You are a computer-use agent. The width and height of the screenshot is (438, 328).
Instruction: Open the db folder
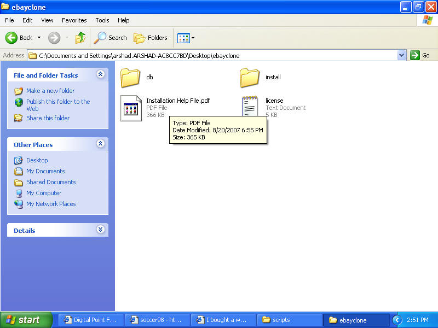(x=131, y=78)
